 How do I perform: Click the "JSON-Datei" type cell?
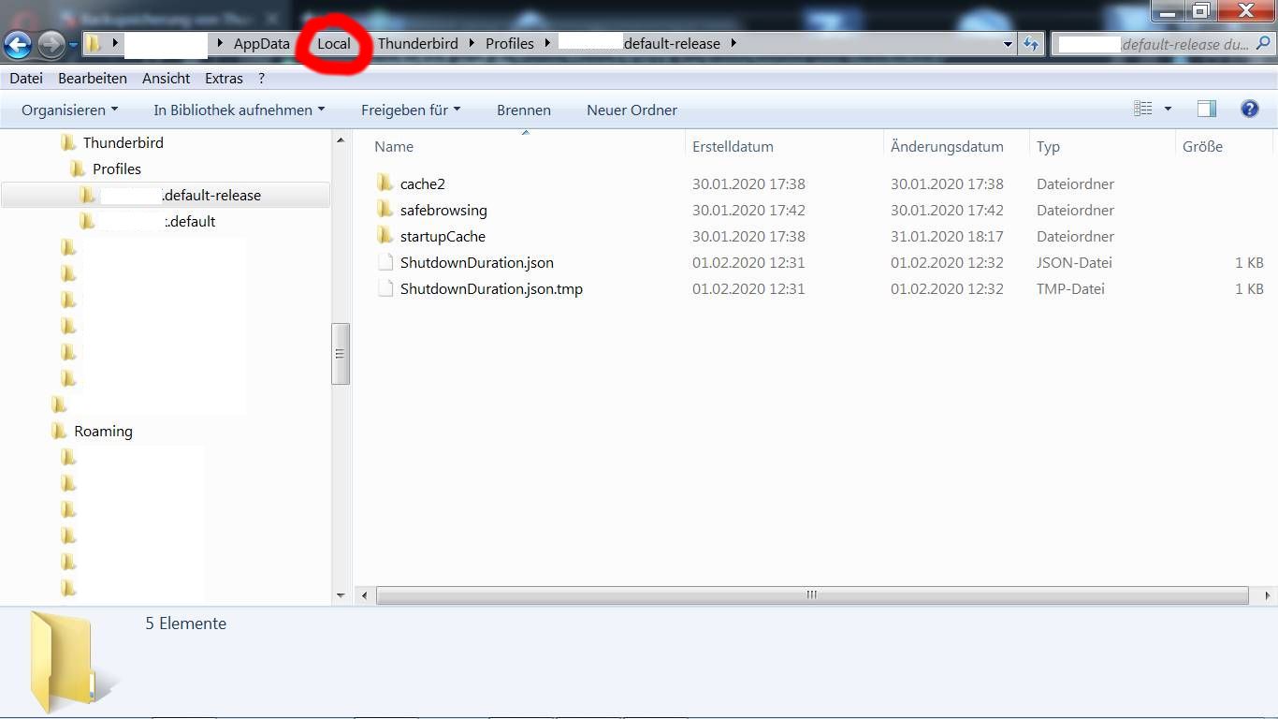1074,262
